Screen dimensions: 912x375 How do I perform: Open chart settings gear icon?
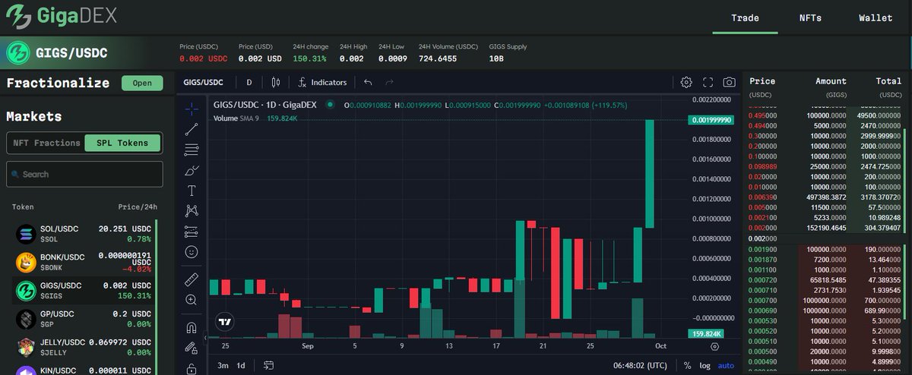pyautogui.click(x=686, y=82)
